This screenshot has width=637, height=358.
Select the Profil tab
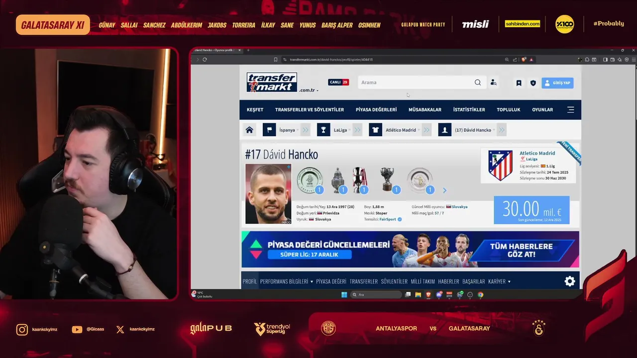[x=250, y=281]
